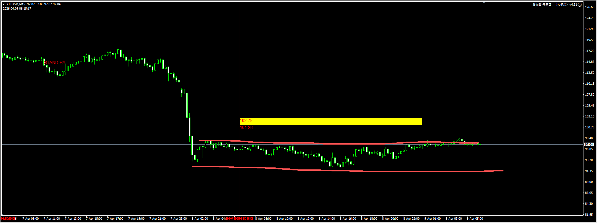Select the yellow rectangle zone on chart
Viewport: 597px width, 223px height.
[x=331, y=121]
